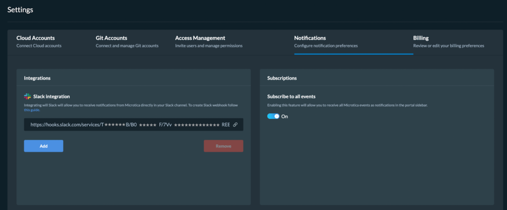Open the Billing tab
This screenshot has width=507, height=210.
449,42
